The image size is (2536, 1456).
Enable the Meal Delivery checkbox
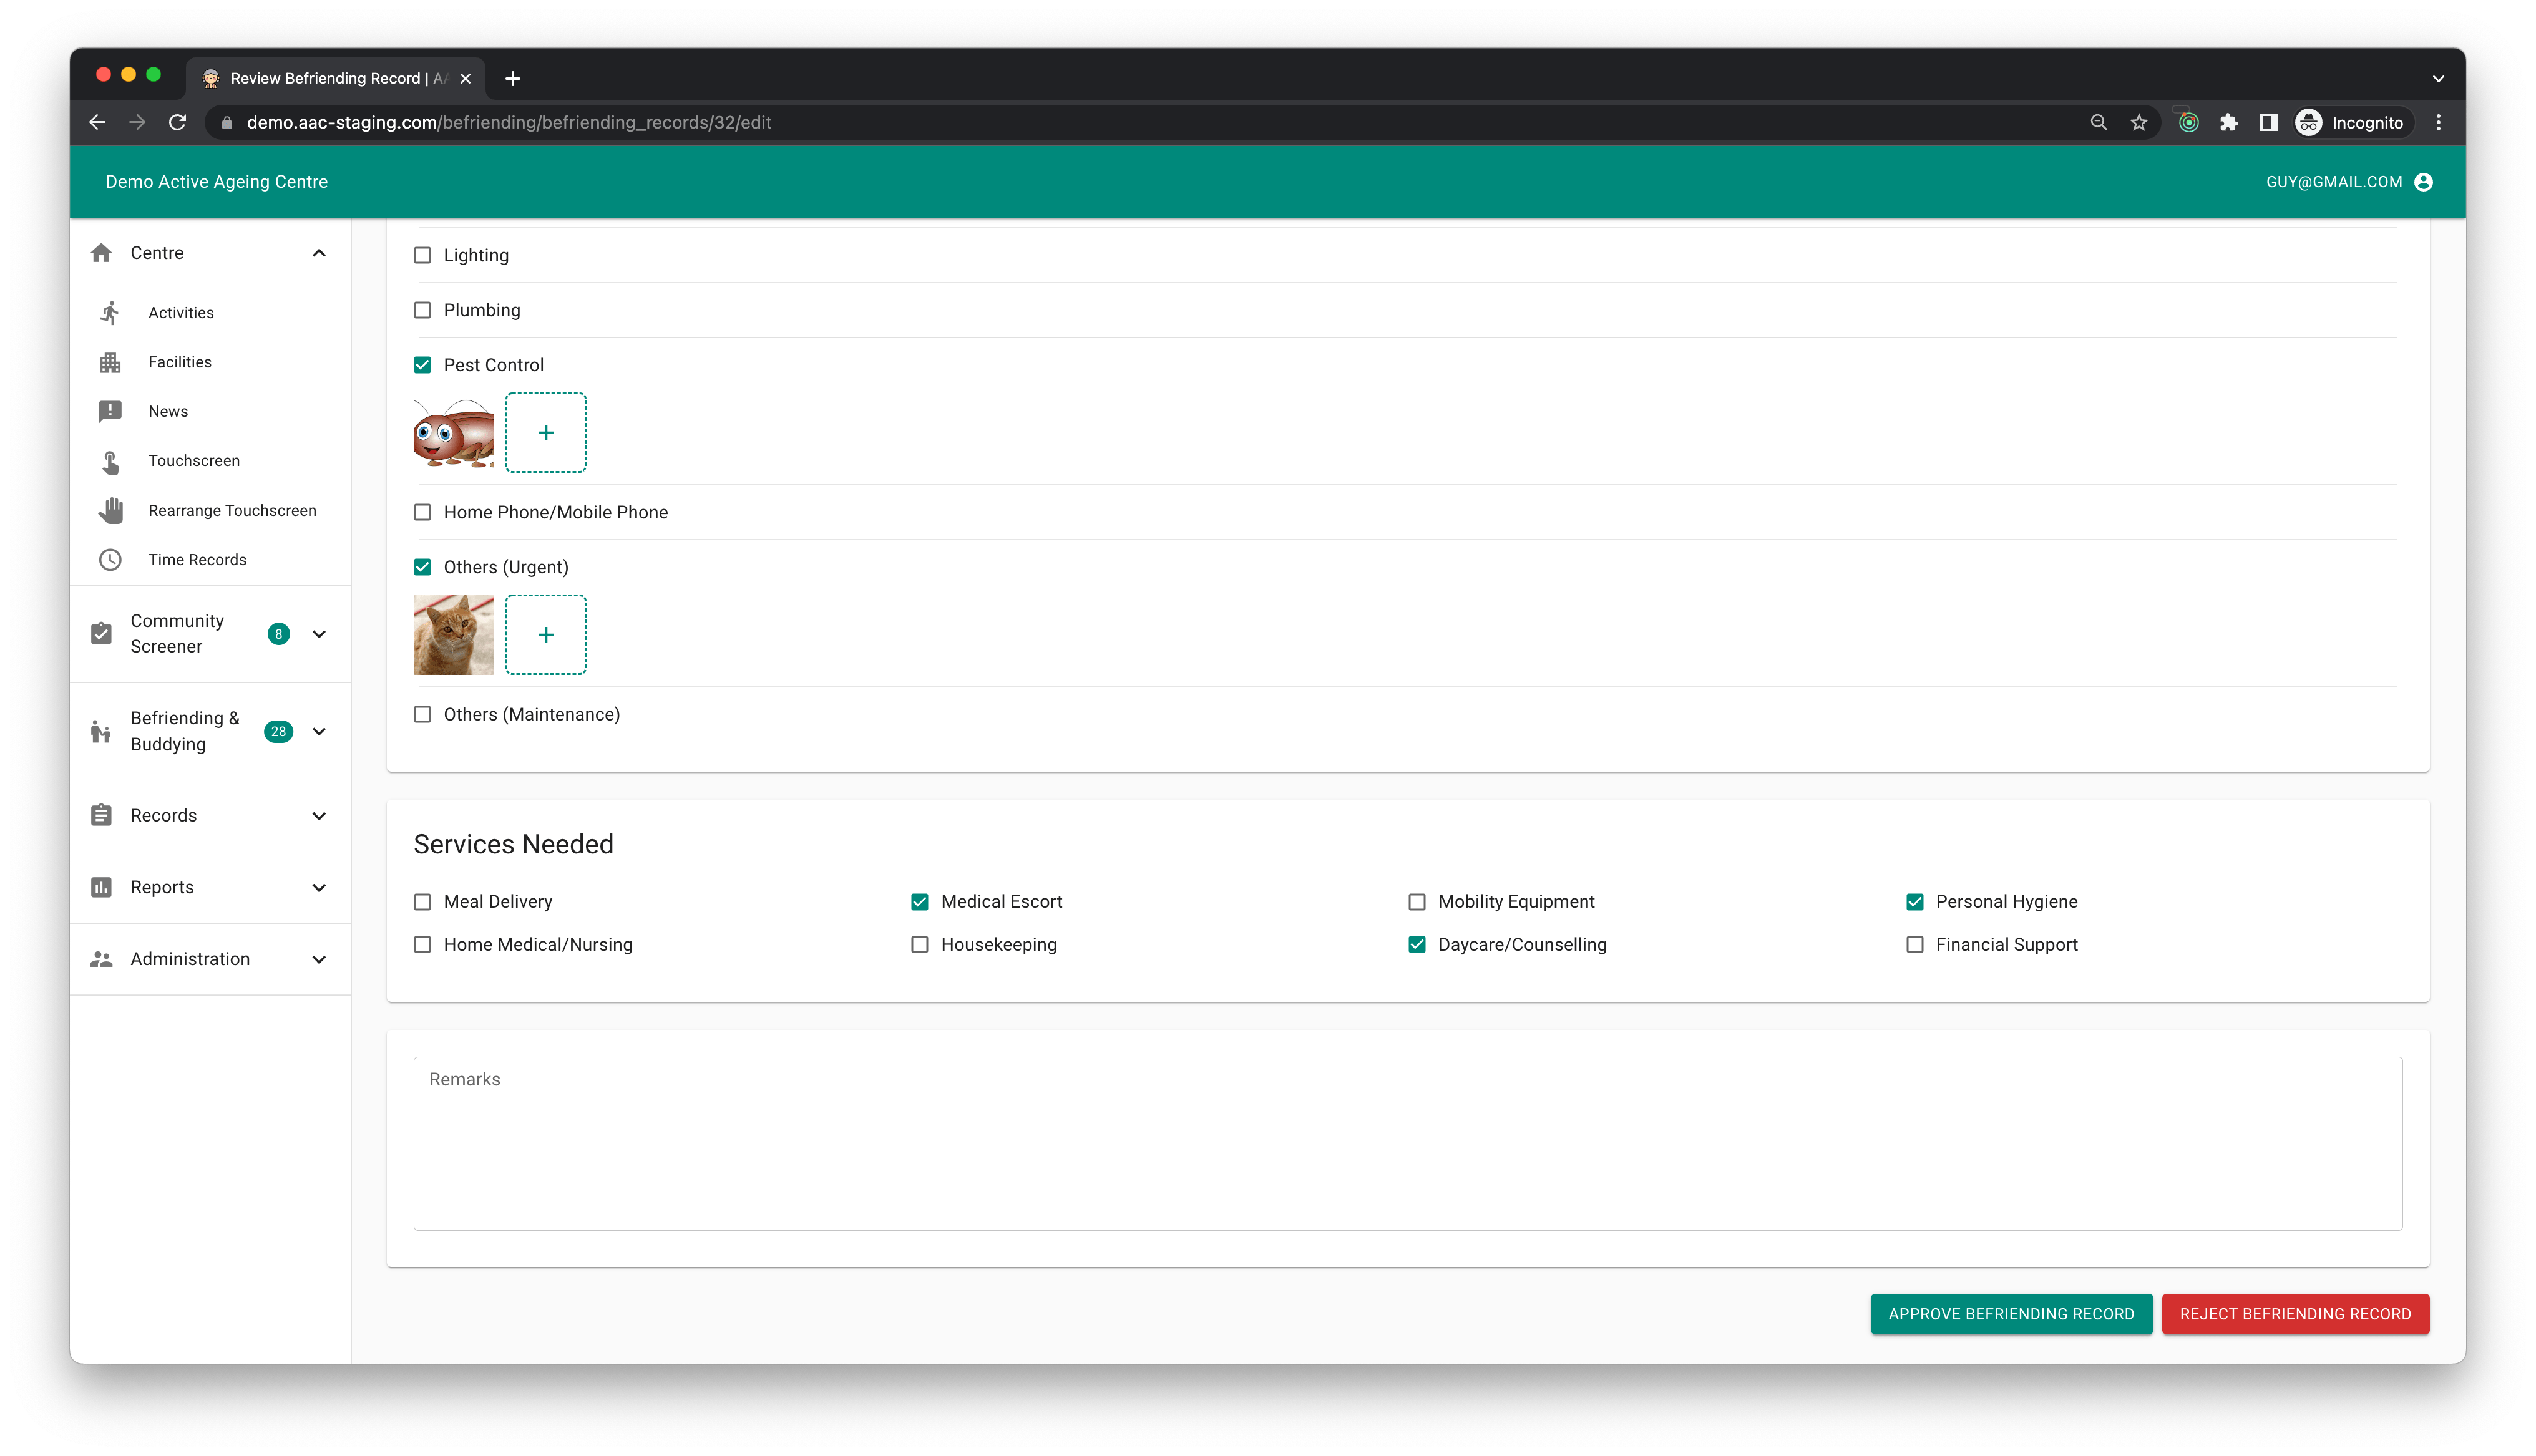click(422, 902)
